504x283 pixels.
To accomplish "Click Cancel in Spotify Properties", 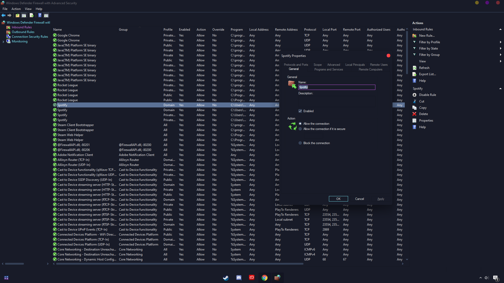I will (360, 199).
